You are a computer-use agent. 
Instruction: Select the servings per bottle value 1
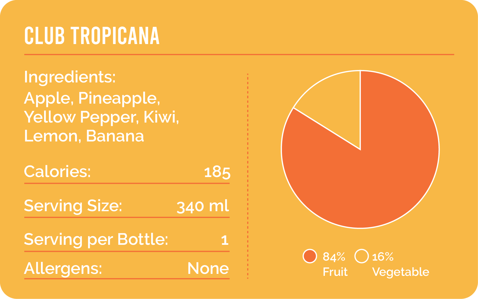coord(225,240)
